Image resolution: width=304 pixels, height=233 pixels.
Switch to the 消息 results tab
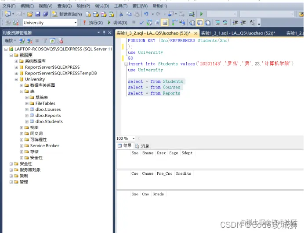pyautogui.click(x=142, y=146)
